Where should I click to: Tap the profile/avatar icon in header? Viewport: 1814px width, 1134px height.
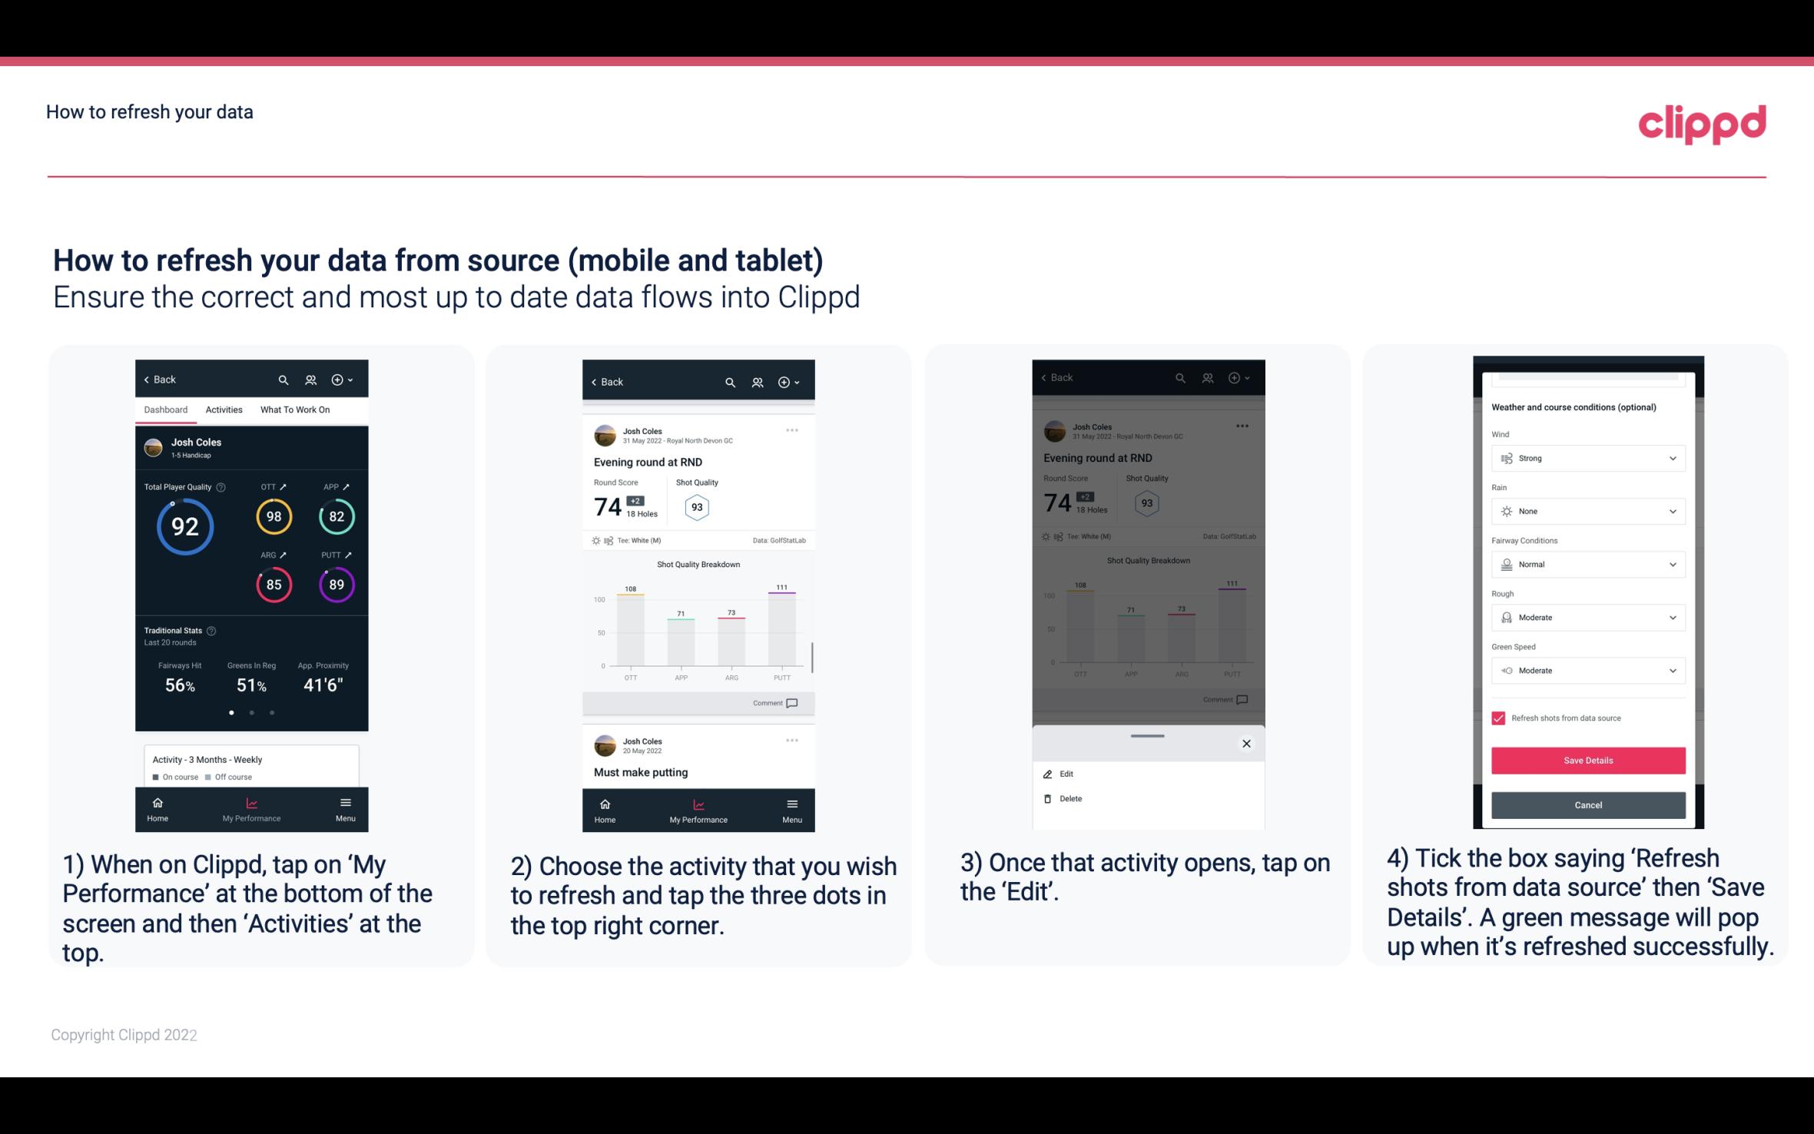point(310,379)
